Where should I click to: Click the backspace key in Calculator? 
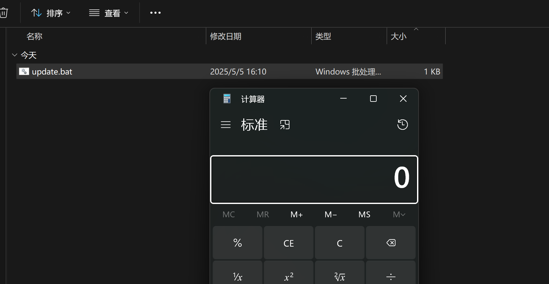[391, 243]
